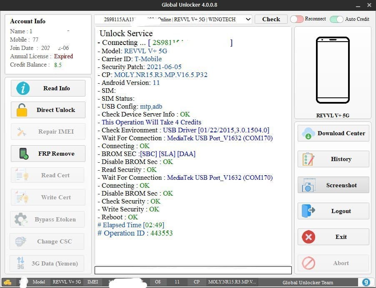Click the 'USB Config: mtp,adb' line

pyautogui.click(x=130, y=107)
